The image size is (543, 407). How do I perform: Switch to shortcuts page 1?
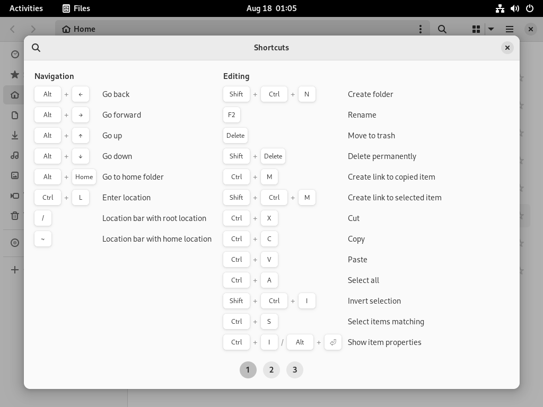(248, 370)
